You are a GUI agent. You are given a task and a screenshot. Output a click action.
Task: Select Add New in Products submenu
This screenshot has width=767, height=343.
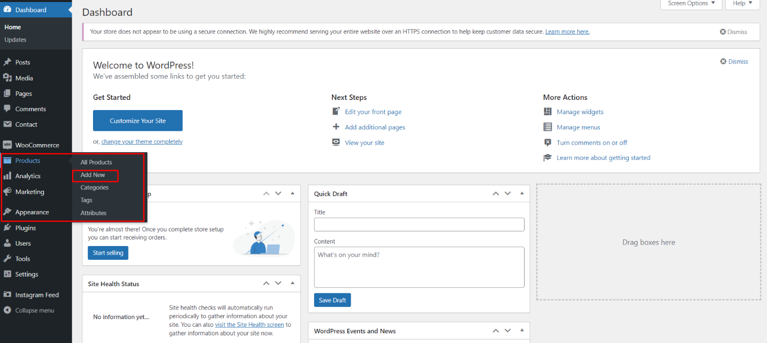pyautogui.click(x=93, y=175)
